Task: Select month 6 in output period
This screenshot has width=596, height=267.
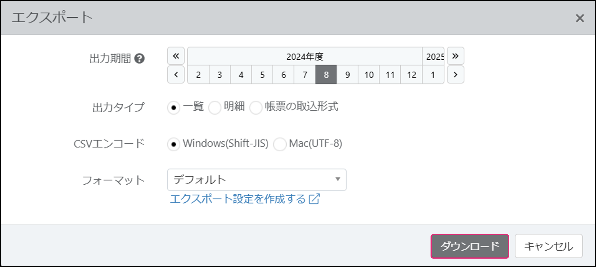Action: pyautogui.click(x=283, y=75)
